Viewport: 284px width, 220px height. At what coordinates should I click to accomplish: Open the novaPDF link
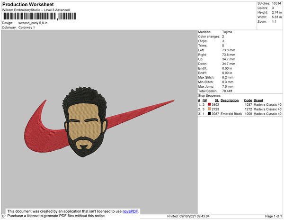(130, 211)
